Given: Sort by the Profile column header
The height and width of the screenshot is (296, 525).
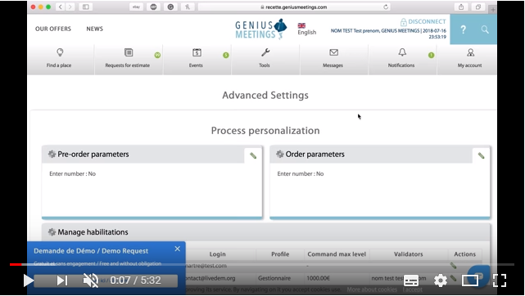Looking at the screenshot, I should click(280, 254).
